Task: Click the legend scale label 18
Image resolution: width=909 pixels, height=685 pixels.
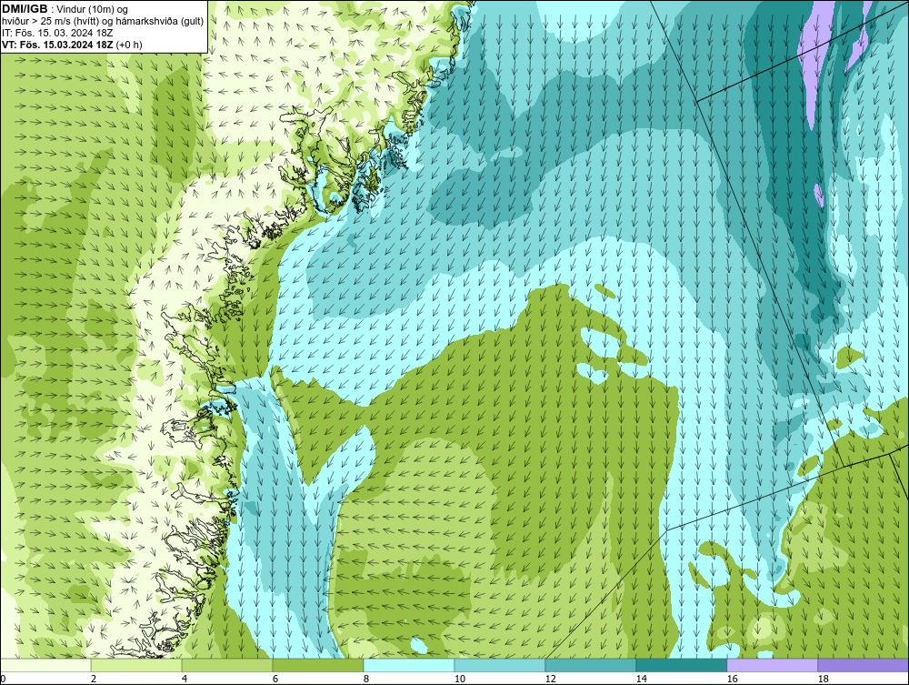Action: click(x=823, y=679)
